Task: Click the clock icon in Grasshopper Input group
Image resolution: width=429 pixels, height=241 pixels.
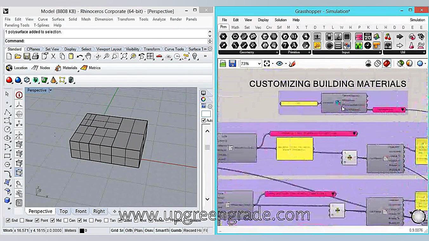Action: click(x=368, y=45)
